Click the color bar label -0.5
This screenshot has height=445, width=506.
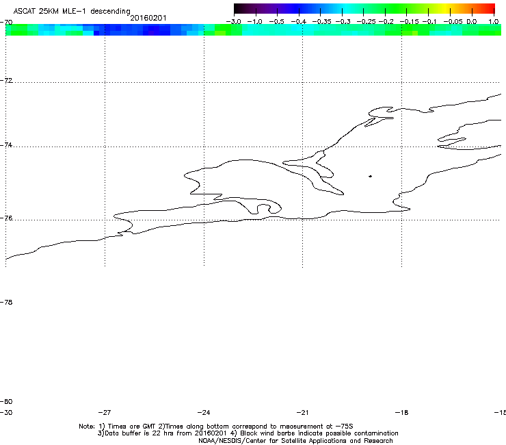click(x=276, y=22)
